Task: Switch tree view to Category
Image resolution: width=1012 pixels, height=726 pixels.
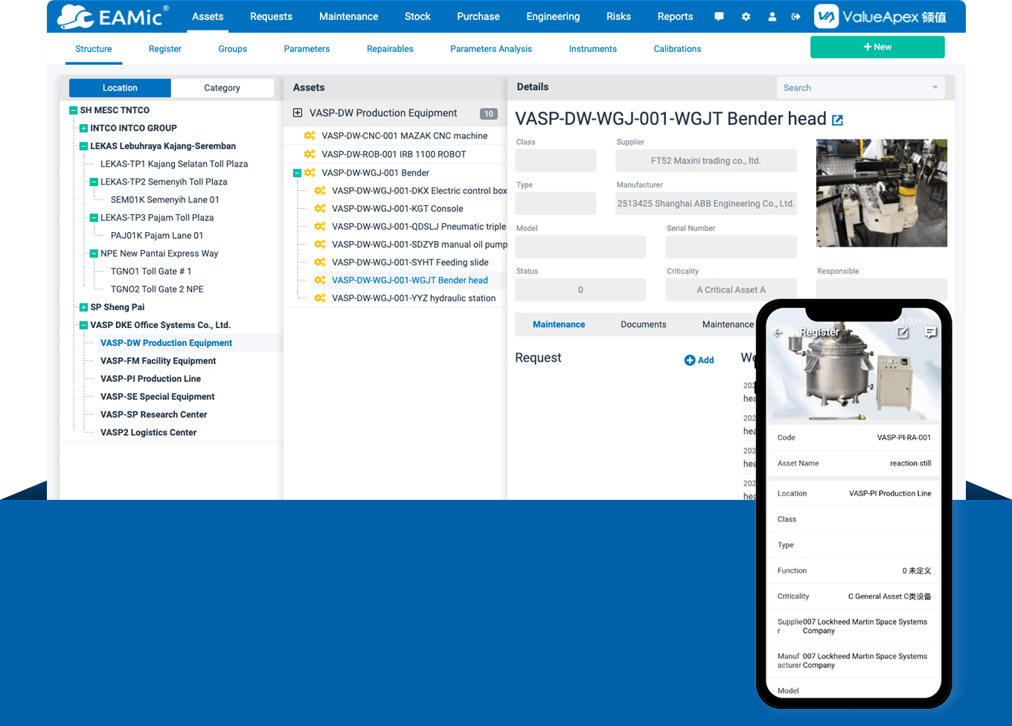Action: click(222, 88)
